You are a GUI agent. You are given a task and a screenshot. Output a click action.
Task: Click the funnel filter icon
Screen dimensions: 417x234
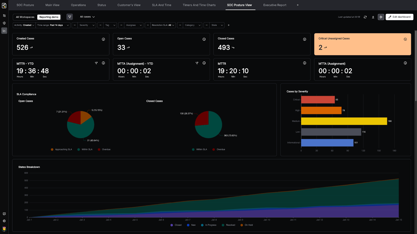(x=70, y=17)
